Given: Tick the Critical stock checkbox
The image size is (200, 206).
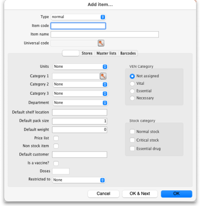Looking at the screenshot, I should 132,140.
